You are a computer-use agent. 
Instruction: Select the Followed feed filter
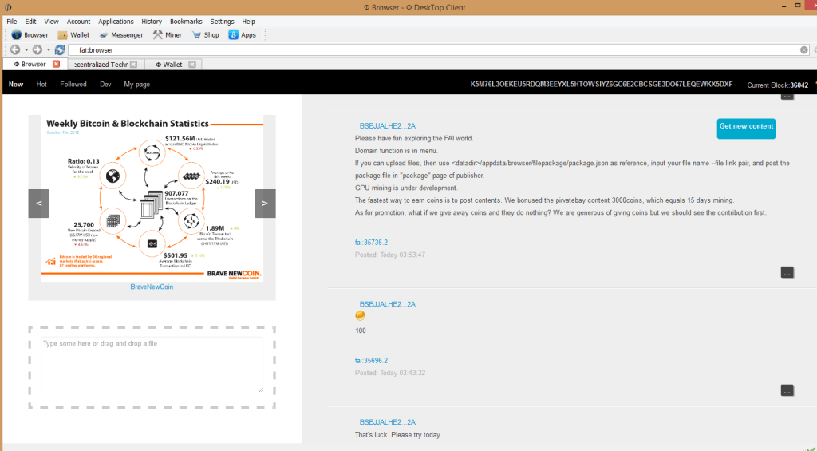point(73,84)
